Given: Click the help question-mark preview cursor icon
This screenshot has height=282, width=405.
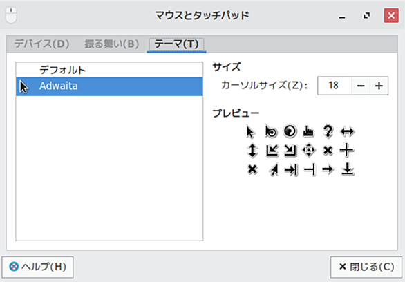Looking at the screenshot, I should (x=328, y=131).
